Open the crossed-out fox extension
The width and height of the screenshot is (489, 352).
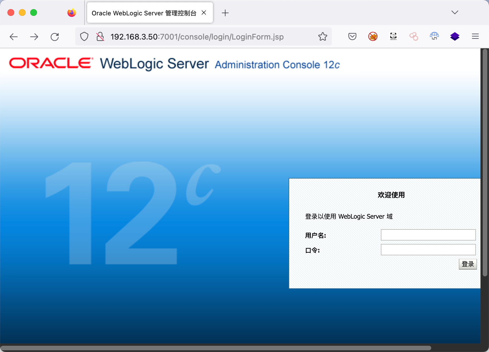(x=373, y=36)
